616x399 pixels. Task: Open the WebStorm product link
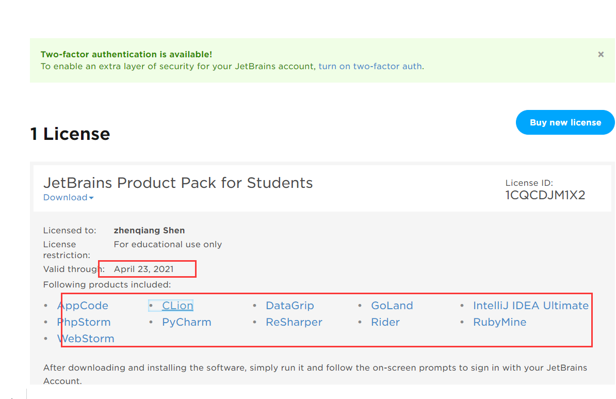tap(86, 339)
